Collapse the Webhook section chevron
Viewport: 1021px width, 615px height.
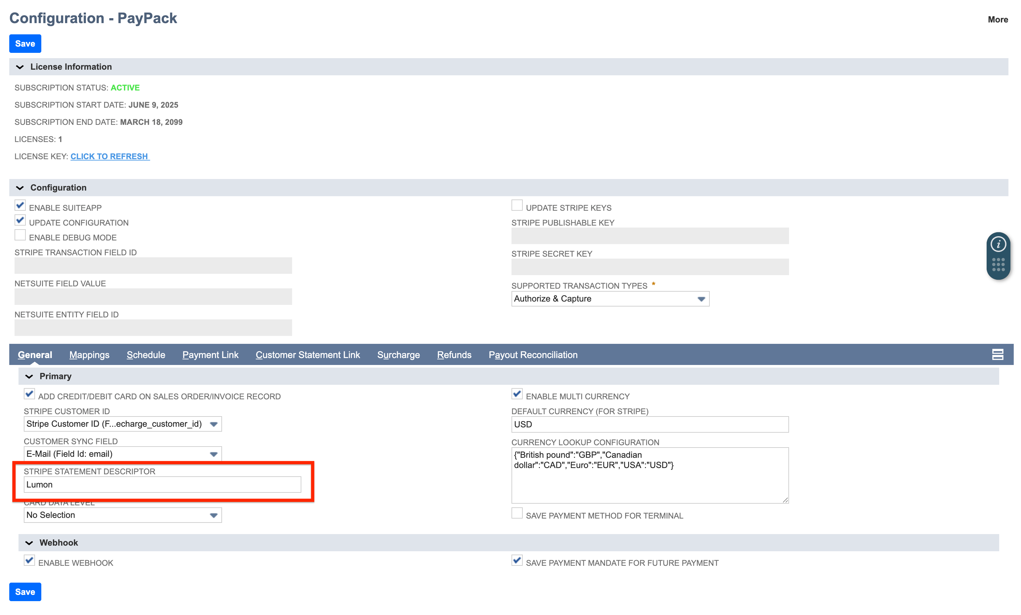click(29, 543)
